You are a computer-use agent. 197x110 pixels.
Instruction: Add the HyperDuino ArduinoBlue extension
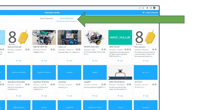19,96
